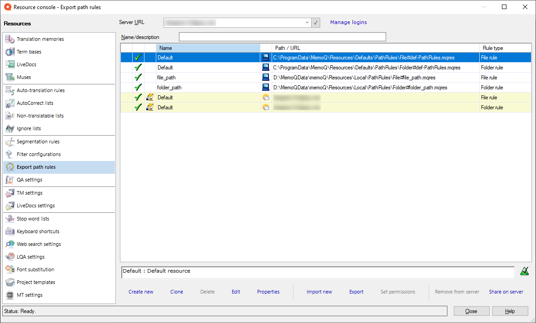Click the green check next to the last Default rule

[x=138, y=107]
